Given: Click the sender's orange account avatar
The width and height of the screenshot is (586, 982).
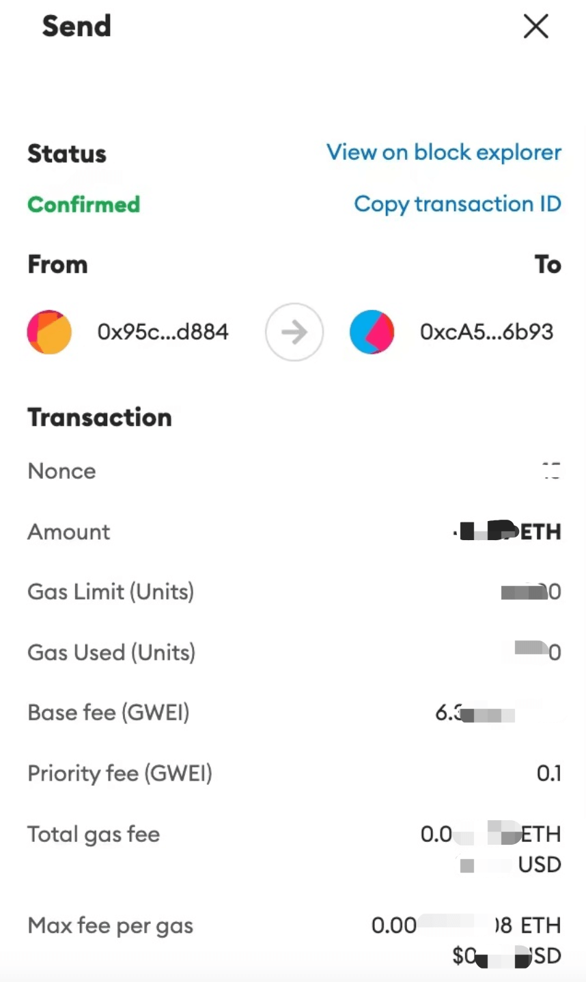Looking at the screenshot, I should click(49, 333).
